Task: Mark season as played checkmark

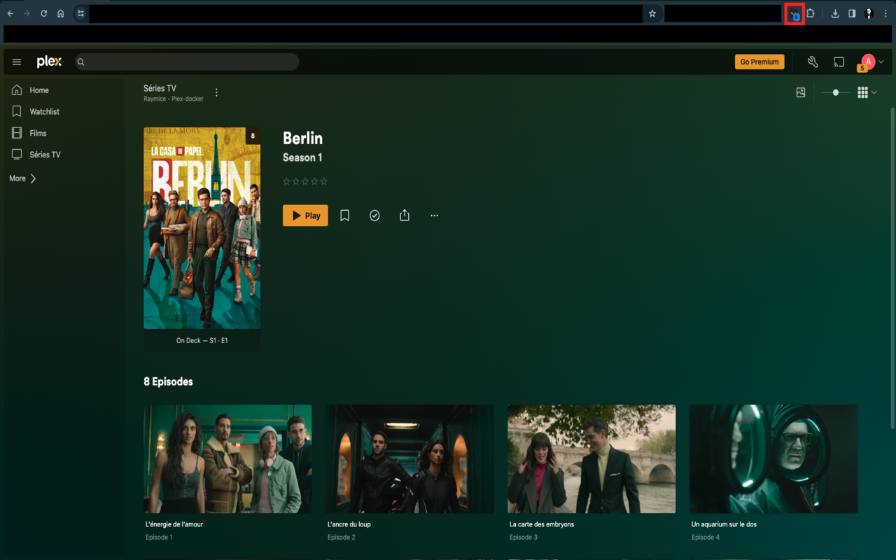Action: coord(374,216)
